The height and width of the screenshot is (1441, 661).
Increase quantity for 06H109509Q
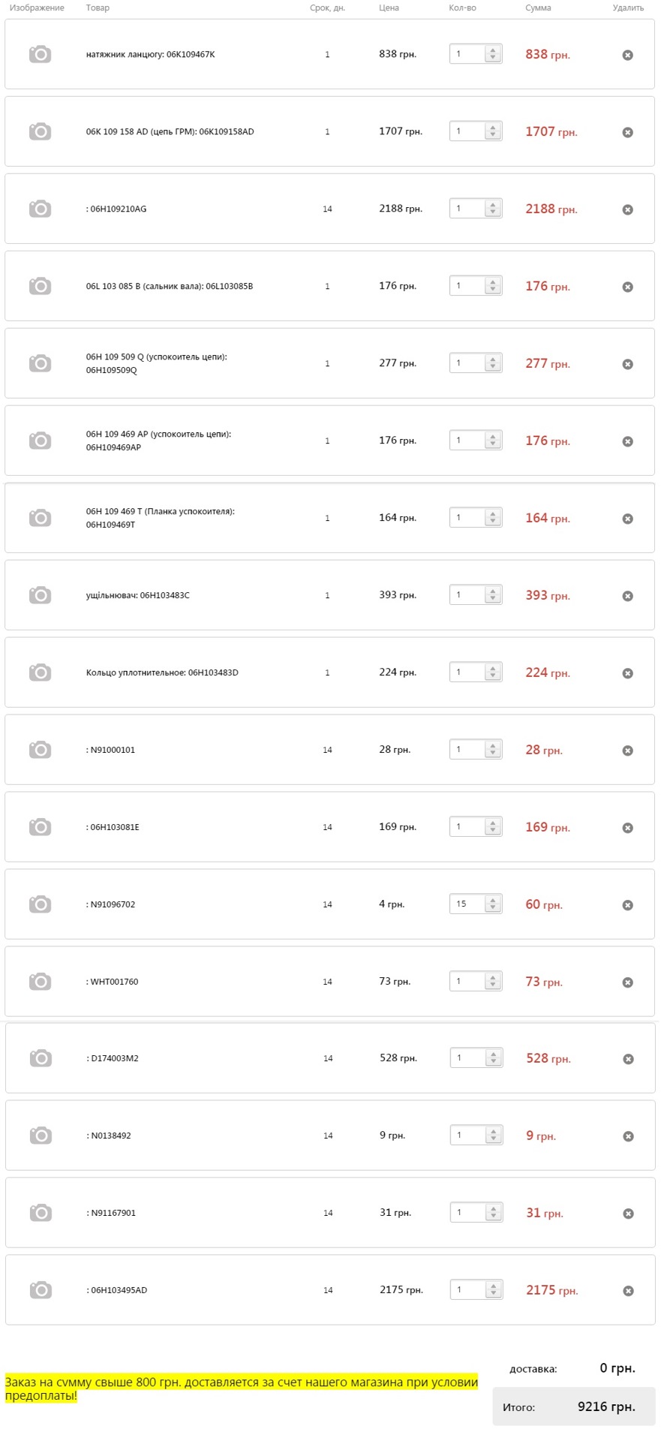click(x=492, y=359)
